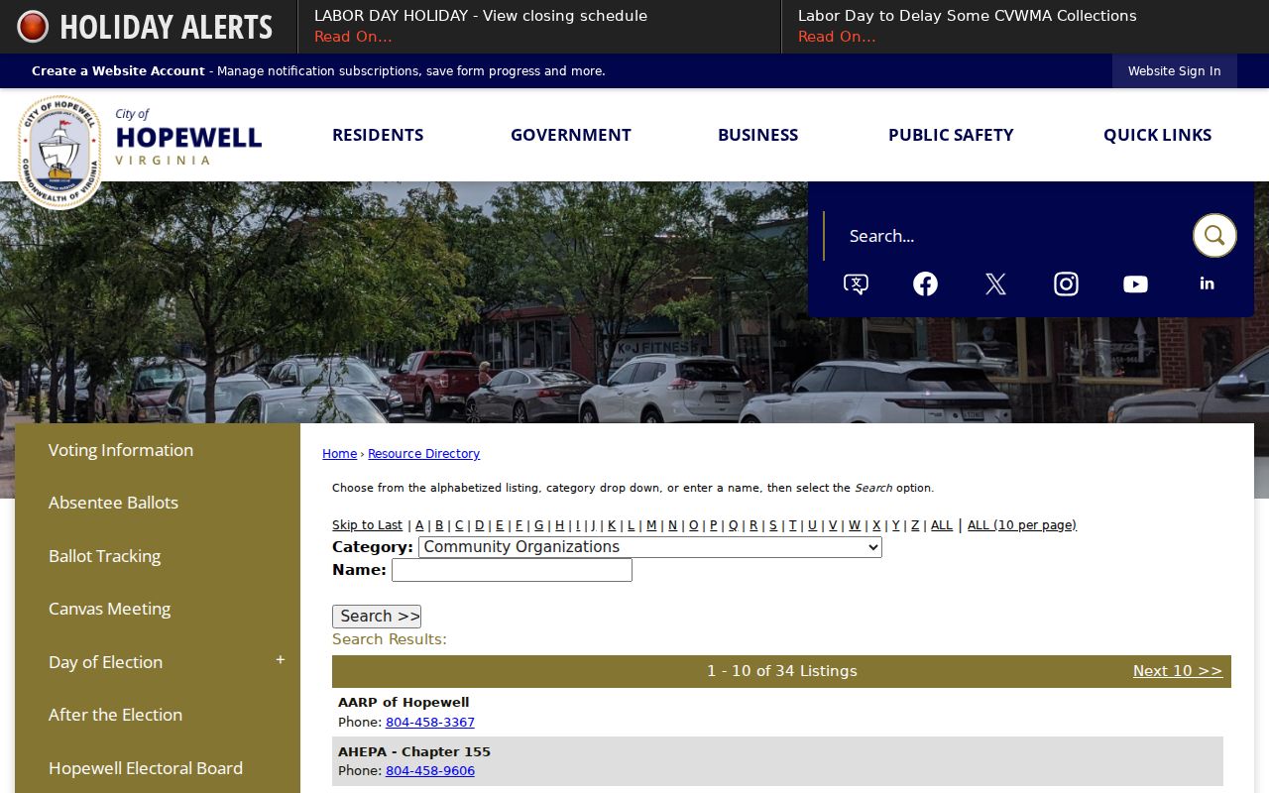The height and width of the screenshot is (793, 1269).
Task: Open Canvas Meeting sidebar item
Action: [158, 609]
